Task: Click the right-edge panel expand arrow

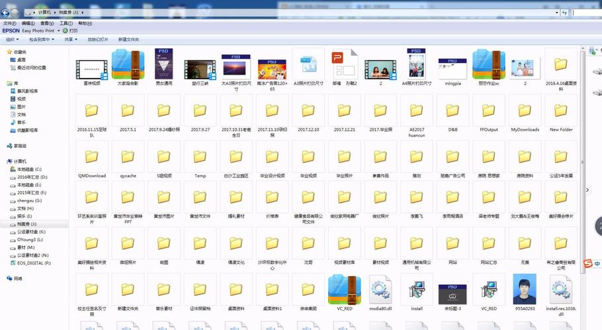Action: point(587,189)
